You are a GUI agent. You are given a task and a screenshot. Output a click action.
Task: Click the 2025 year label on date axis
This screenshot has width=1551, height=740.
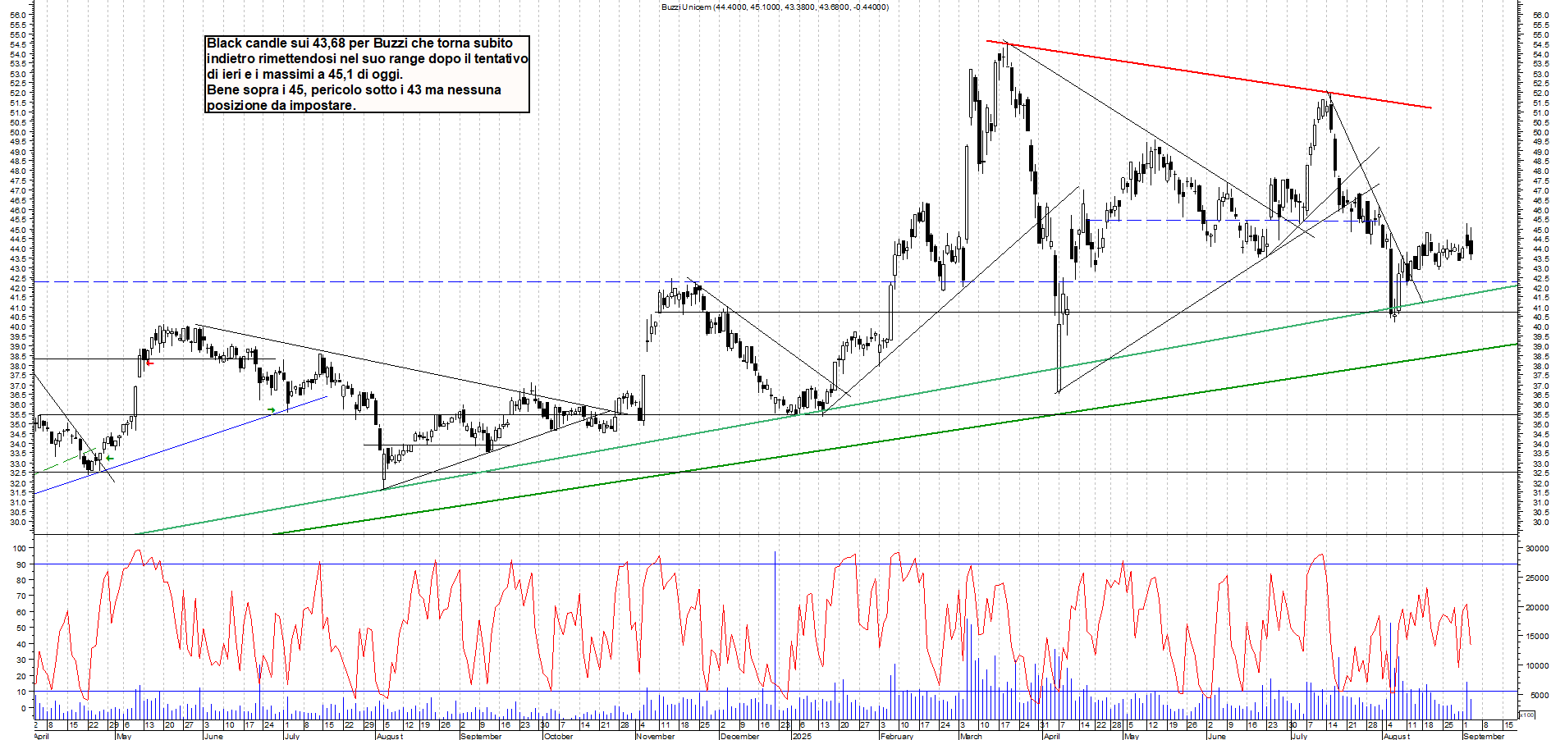(802, 736)
